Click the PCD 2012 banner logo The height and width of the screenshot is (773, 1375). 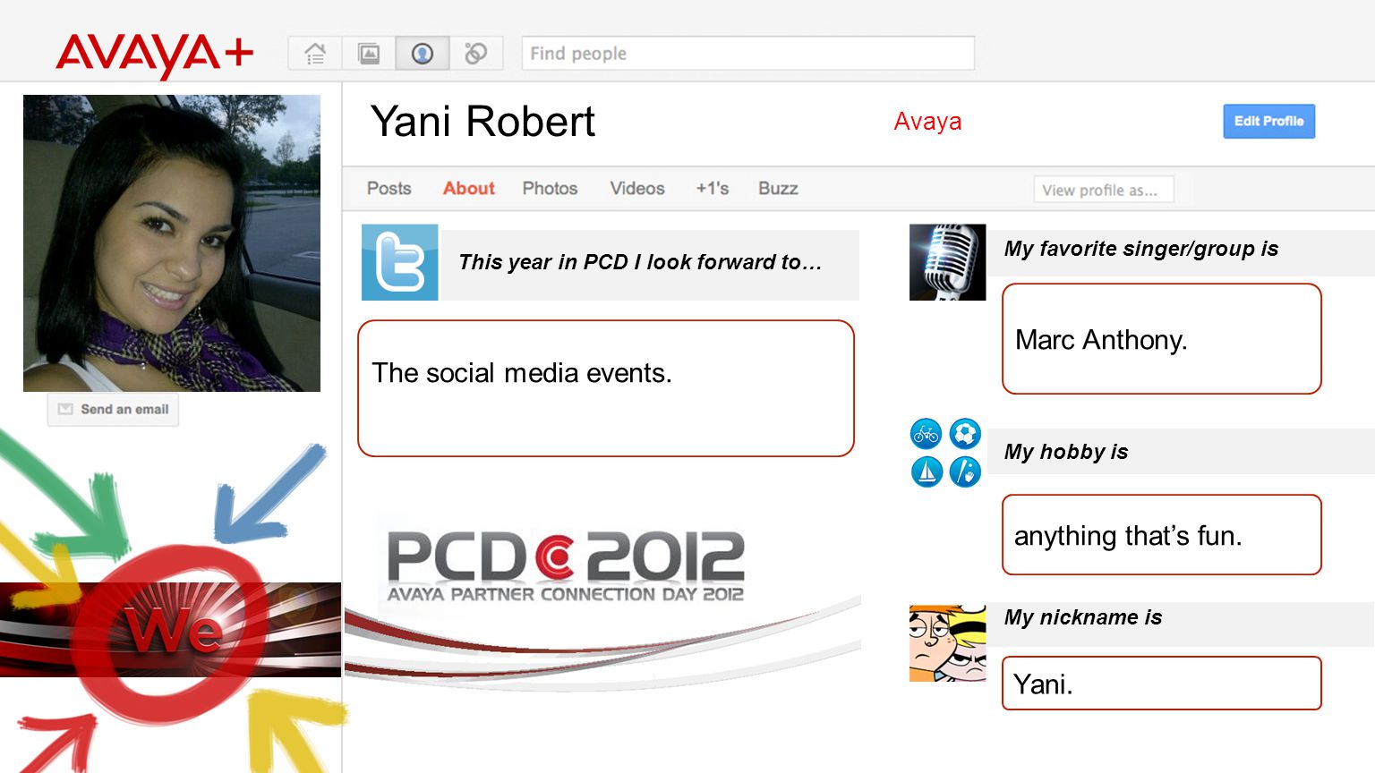point(565,565)
